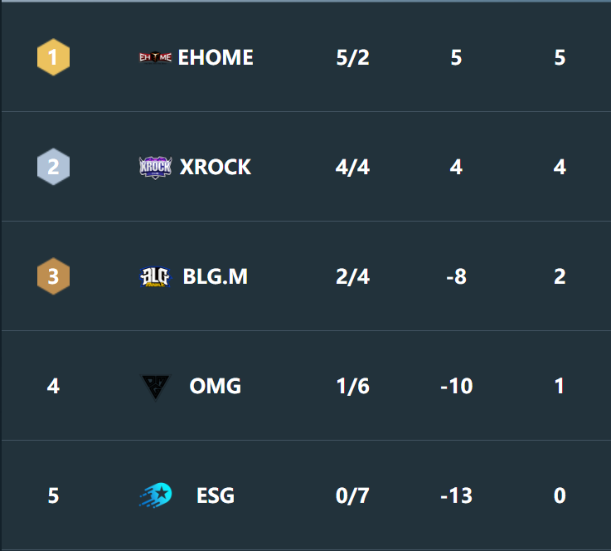The image size is (611, 551).
Task: Click the bronze rank 3 hexagon badge
Action: (x=53, y=276)
